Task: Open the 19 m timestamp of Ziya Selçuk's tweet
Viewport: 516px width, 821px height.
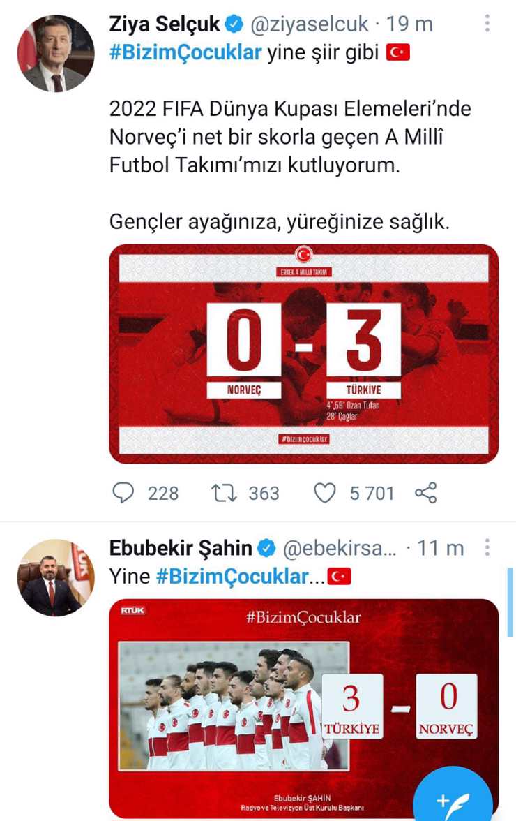Action: pos(409,24)
